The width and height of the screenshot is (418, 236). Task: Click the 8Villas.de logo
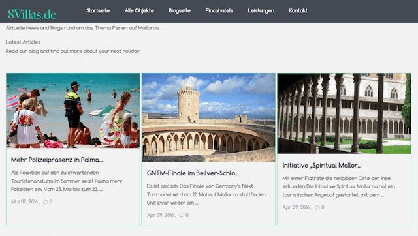pos(32,14)
